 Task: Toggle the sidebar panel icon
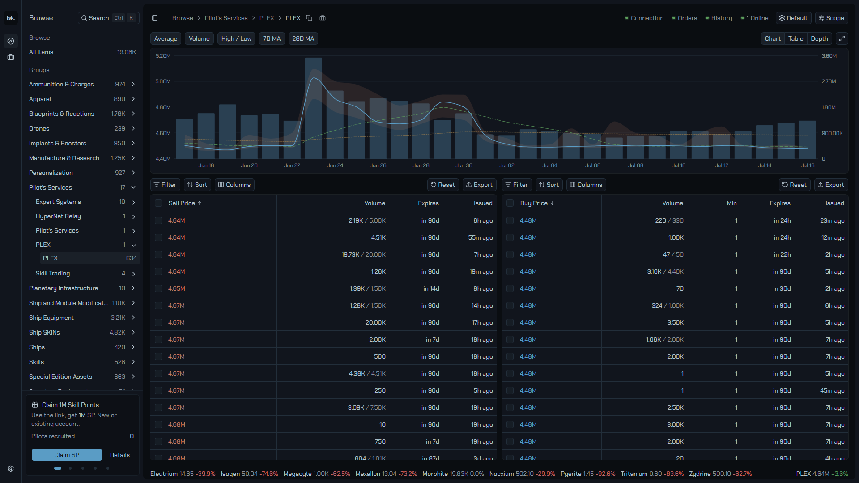(155, 18)
